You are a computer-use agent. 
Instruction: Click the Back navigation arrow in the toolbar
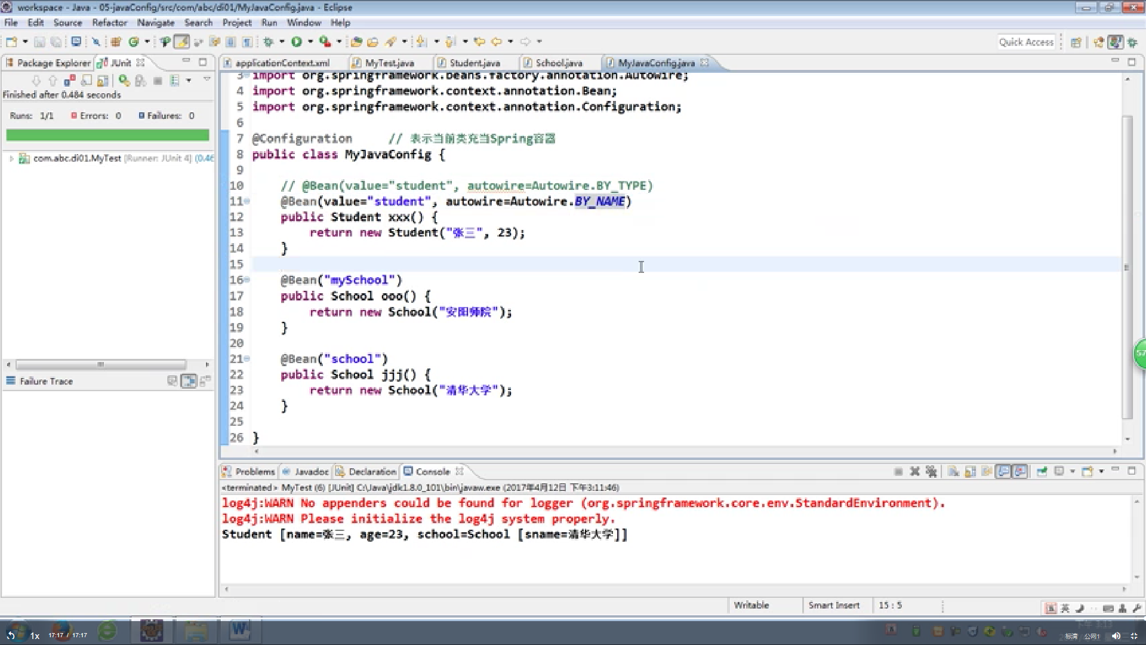497,42
